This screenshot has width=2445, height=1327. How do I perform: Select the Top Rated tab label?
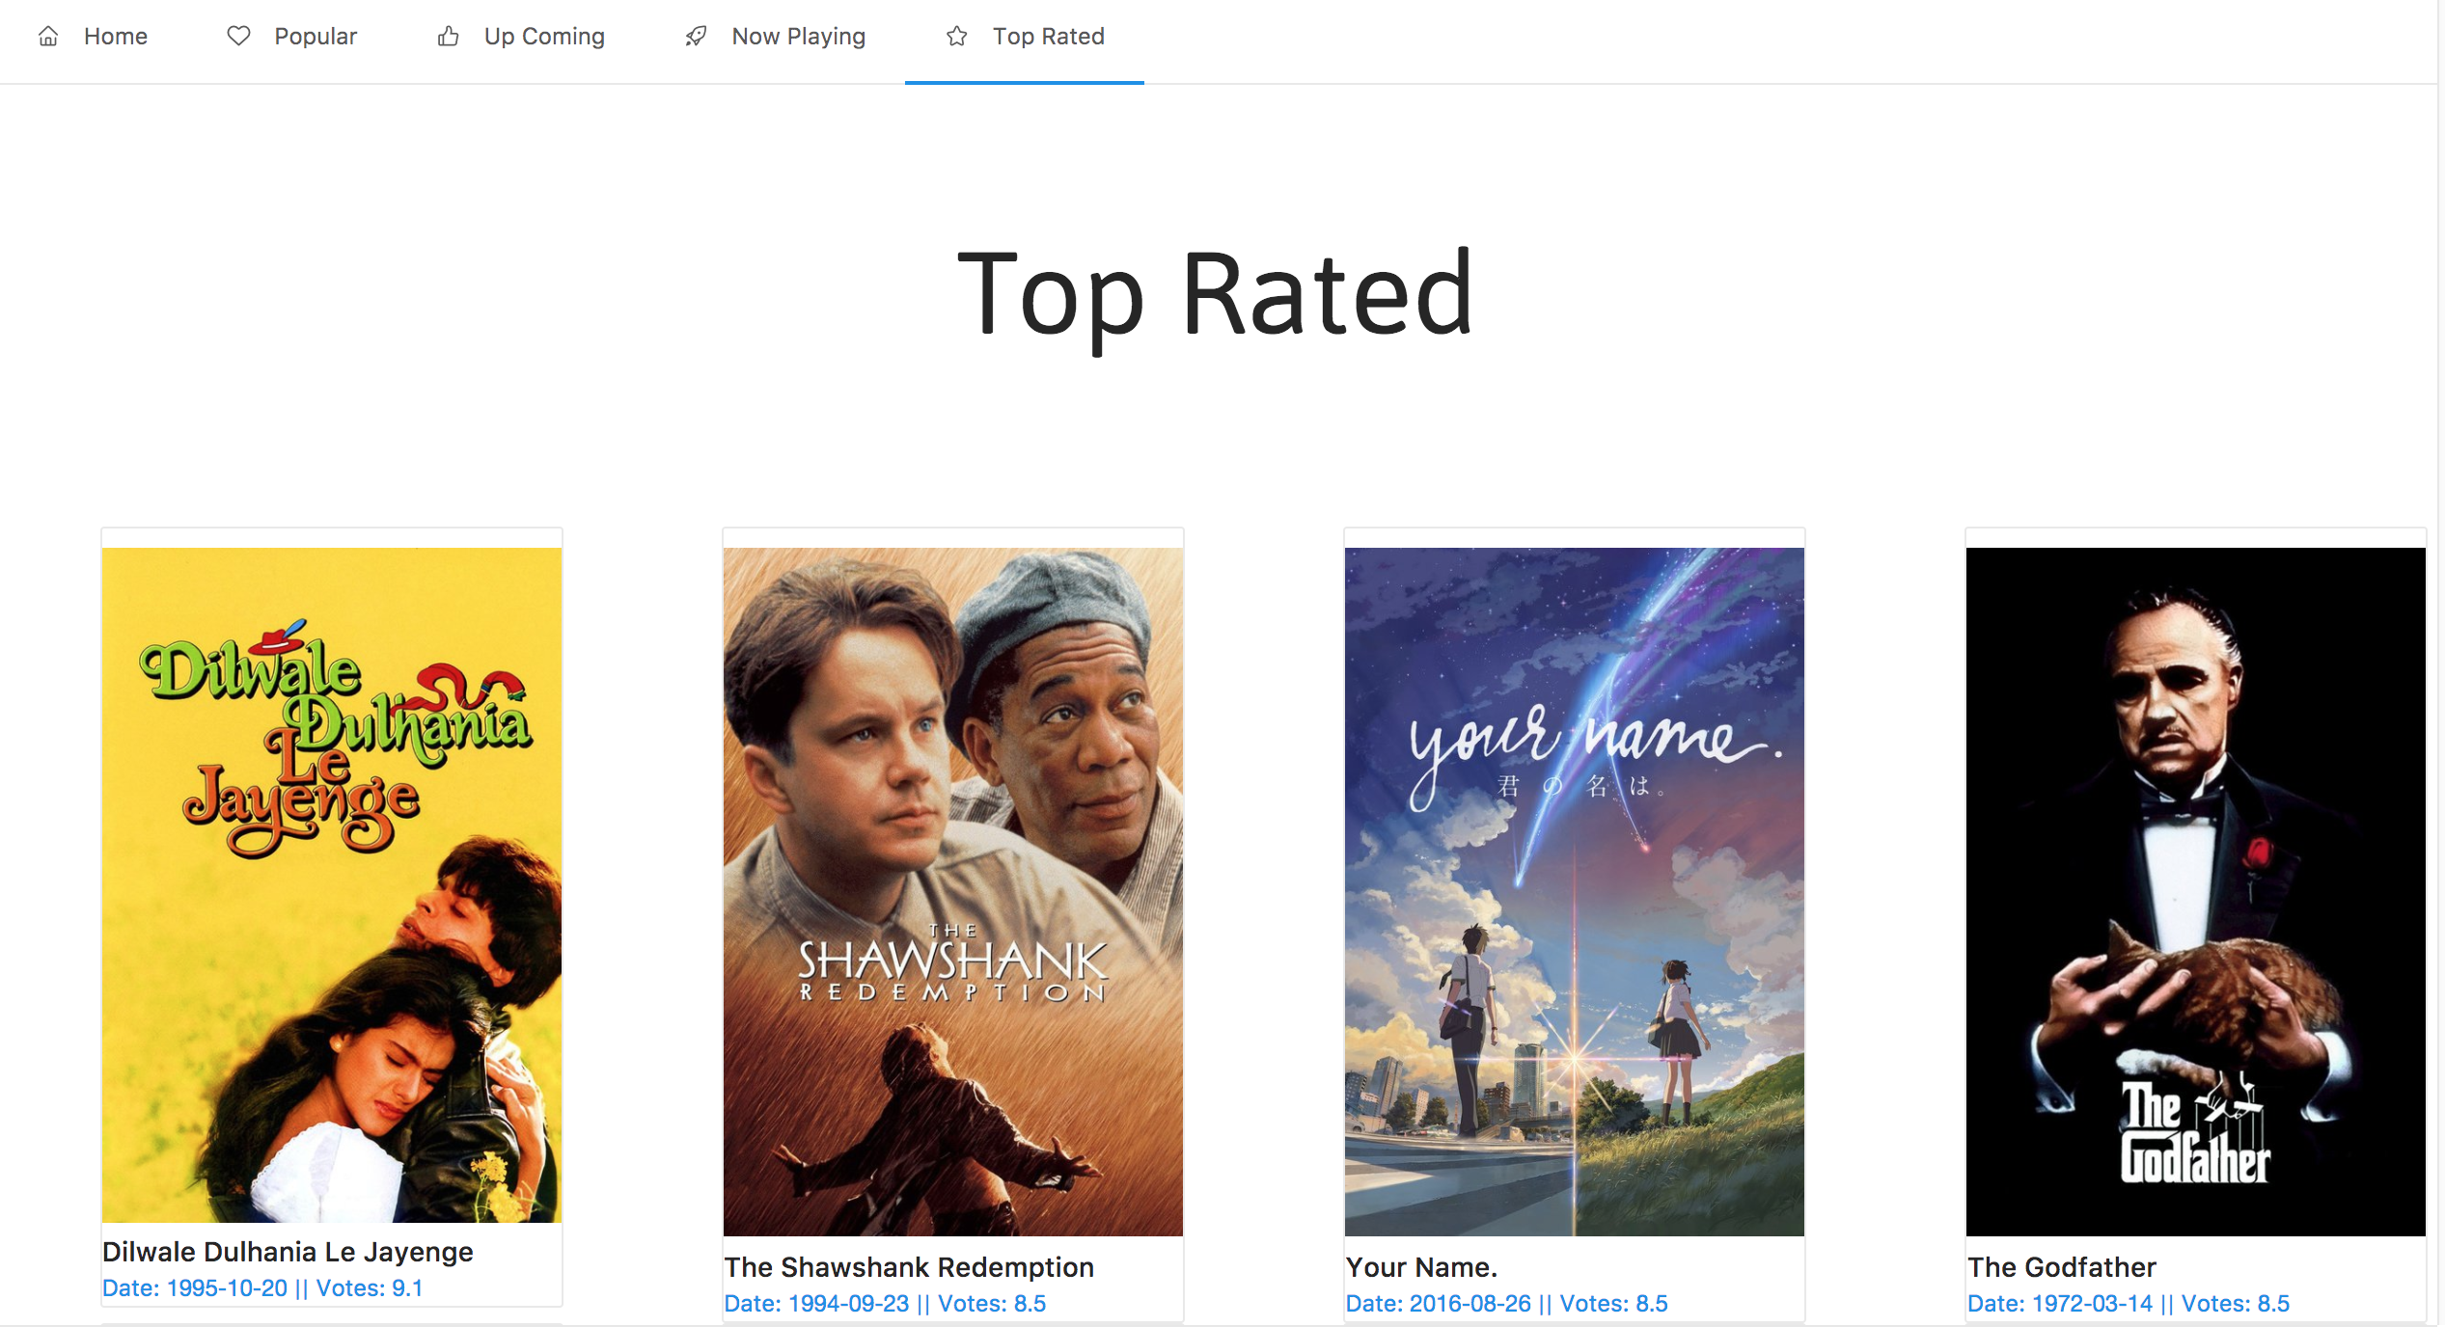click(1049, 37)
